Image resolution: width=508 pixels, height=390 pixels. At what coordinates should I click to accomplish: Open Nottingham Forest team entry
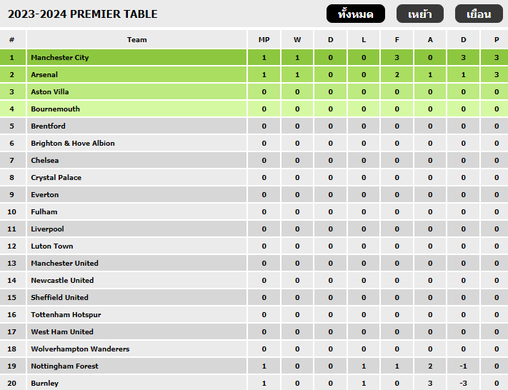[x=64, y=366]
